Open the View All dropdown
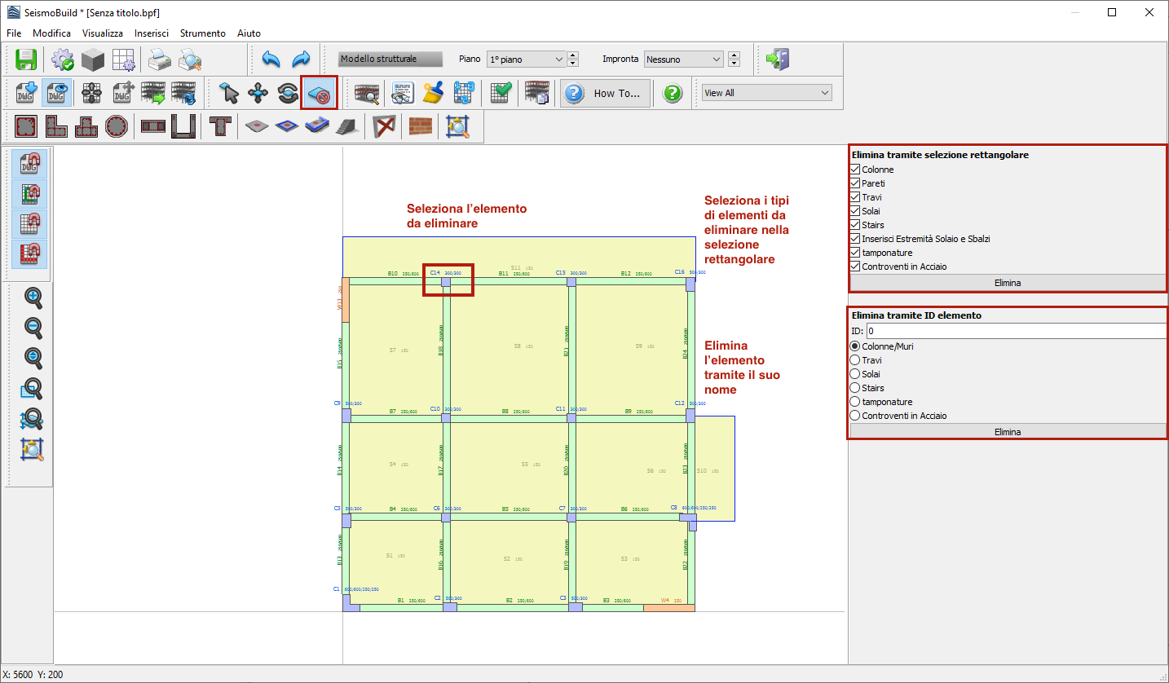Image resolution: width=1169 pixels, height=683 pixels. (x=766, y=93)
